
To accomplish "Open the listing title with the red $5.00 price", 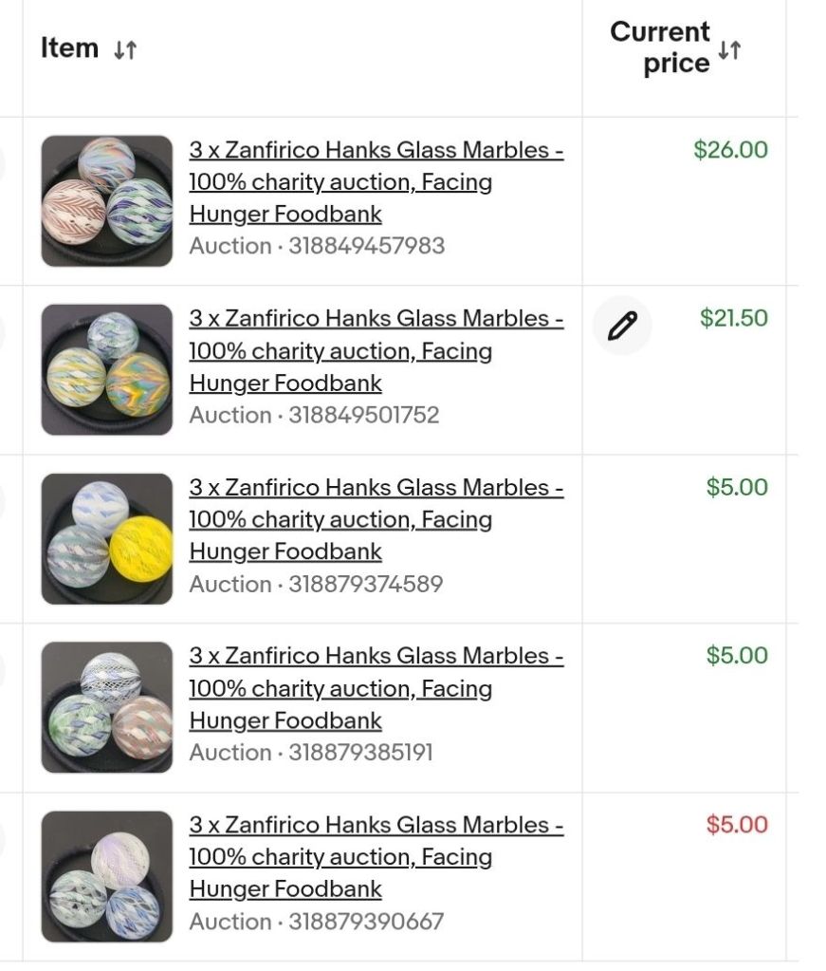I will pos(376,857).
